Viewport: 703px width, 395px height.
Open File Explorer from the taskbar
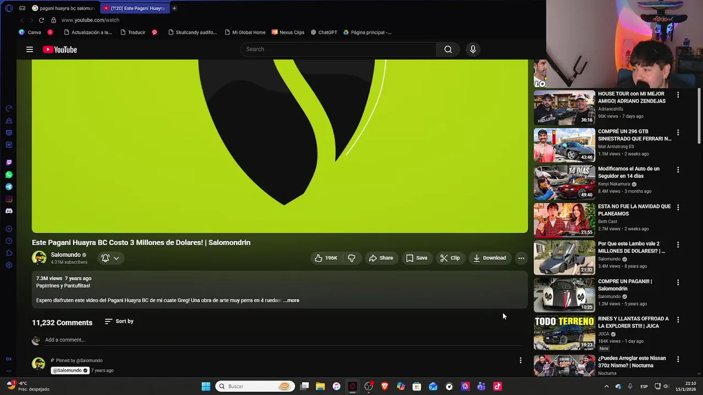coord(320,386)
